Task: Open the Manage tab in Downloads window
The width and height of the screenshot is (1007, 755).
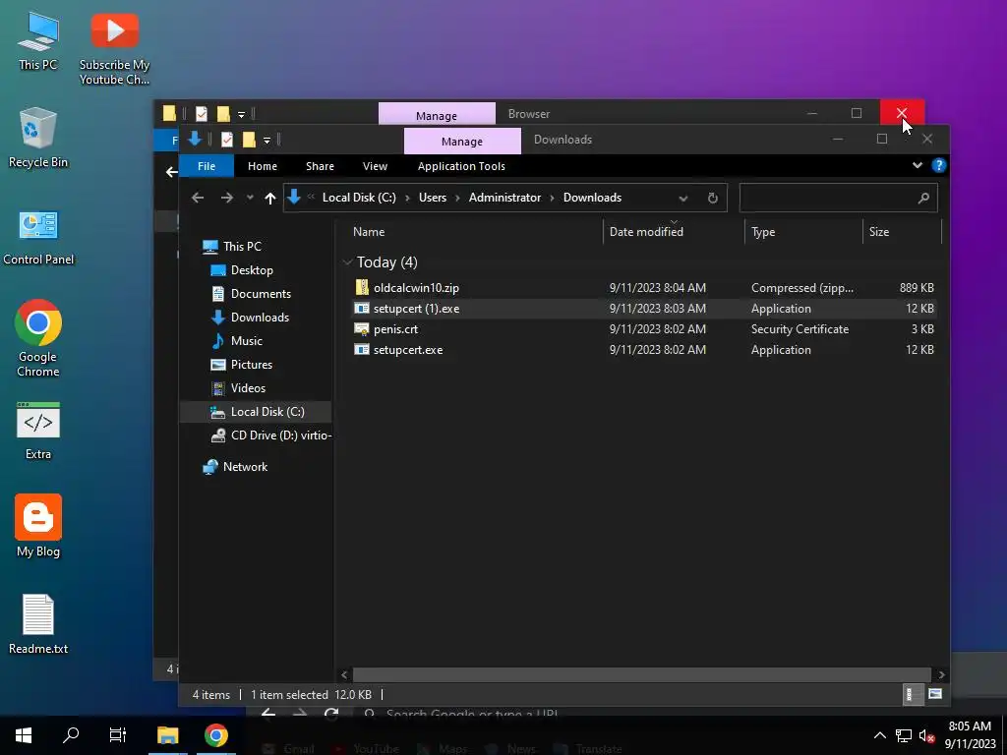Action: pos(462,142)
